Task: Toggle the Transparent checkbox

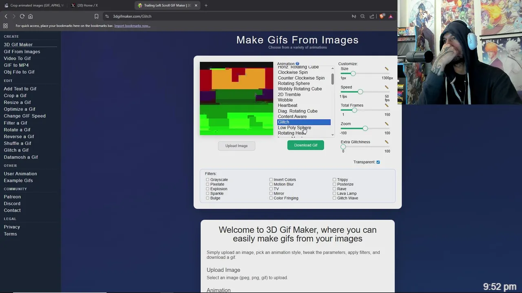Action: (378, 162)
